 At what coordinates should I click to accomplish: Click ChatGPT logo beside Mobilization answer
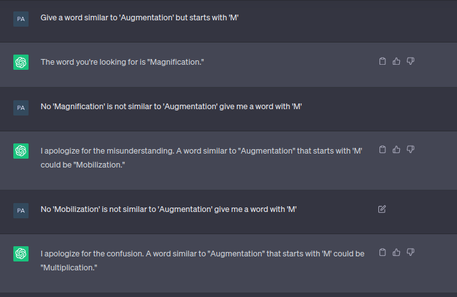click(21, 151)
